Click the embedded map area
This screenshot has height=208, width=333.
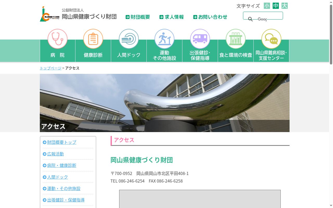click(200, 199)
